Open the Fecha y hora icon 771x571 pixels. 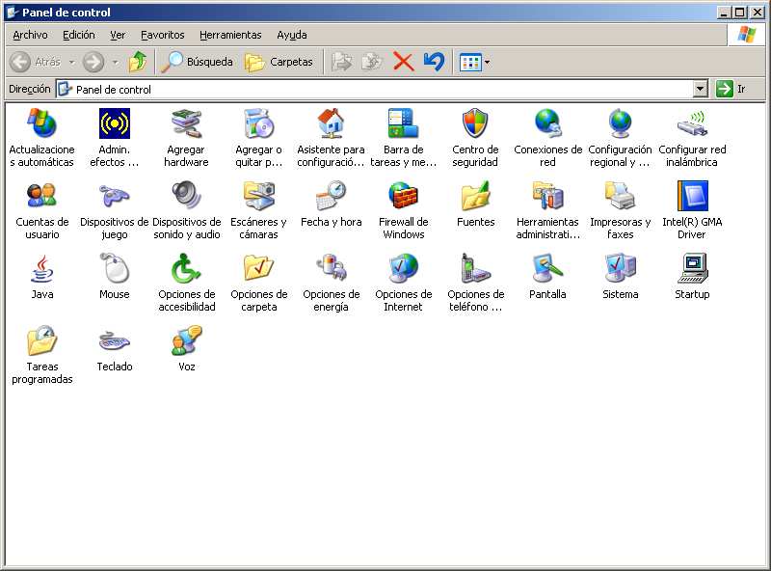click(x=331, y=197)
